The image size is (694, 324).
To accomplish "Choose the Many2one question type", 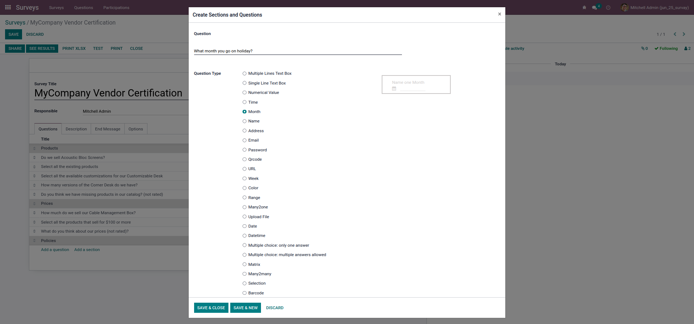I will 245,207.
